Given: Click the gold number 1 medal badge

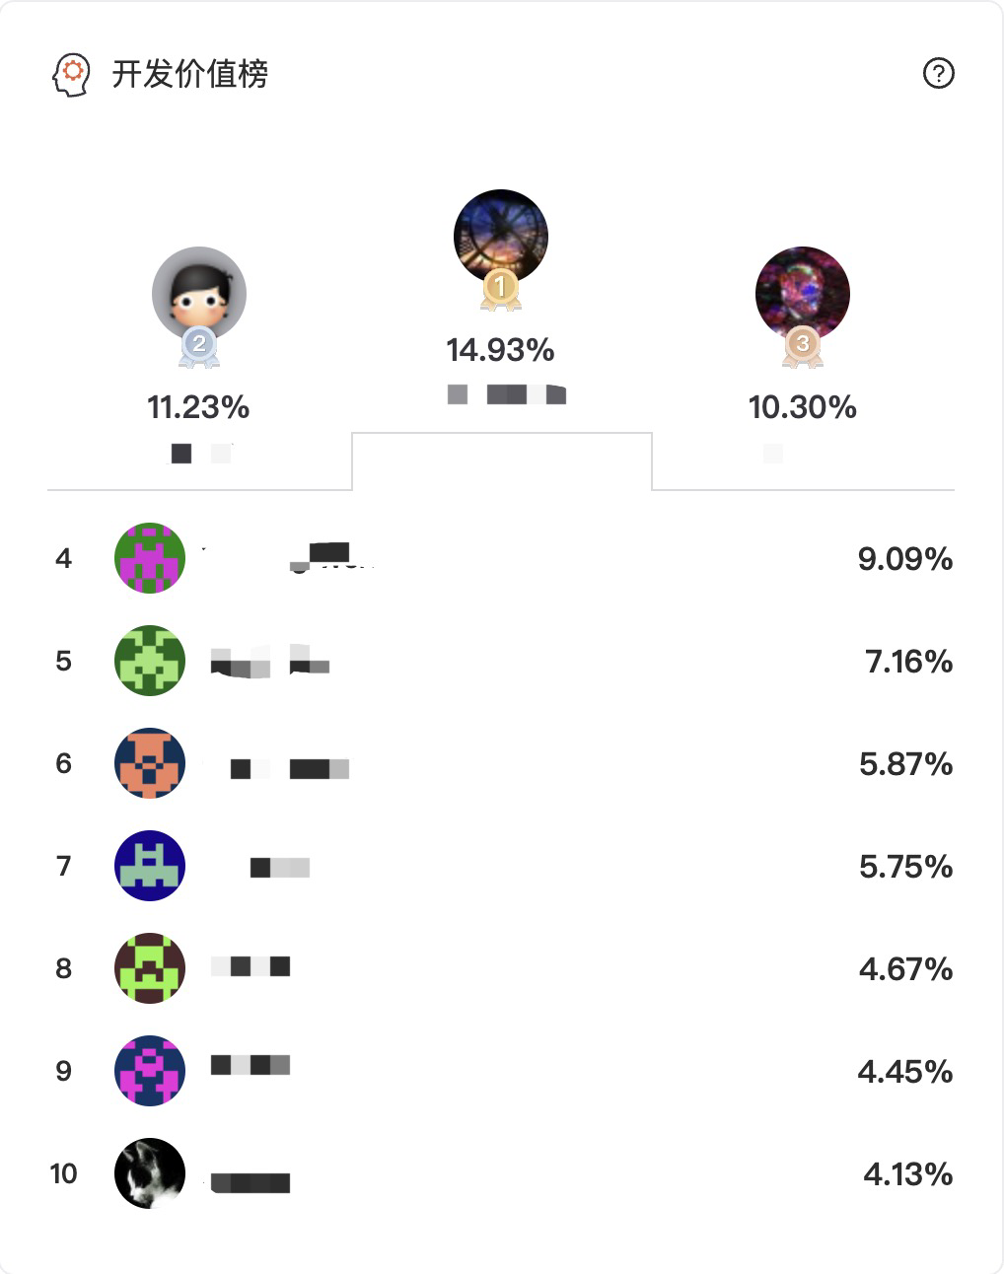Looking at the screenshot, I should [500, 290].
